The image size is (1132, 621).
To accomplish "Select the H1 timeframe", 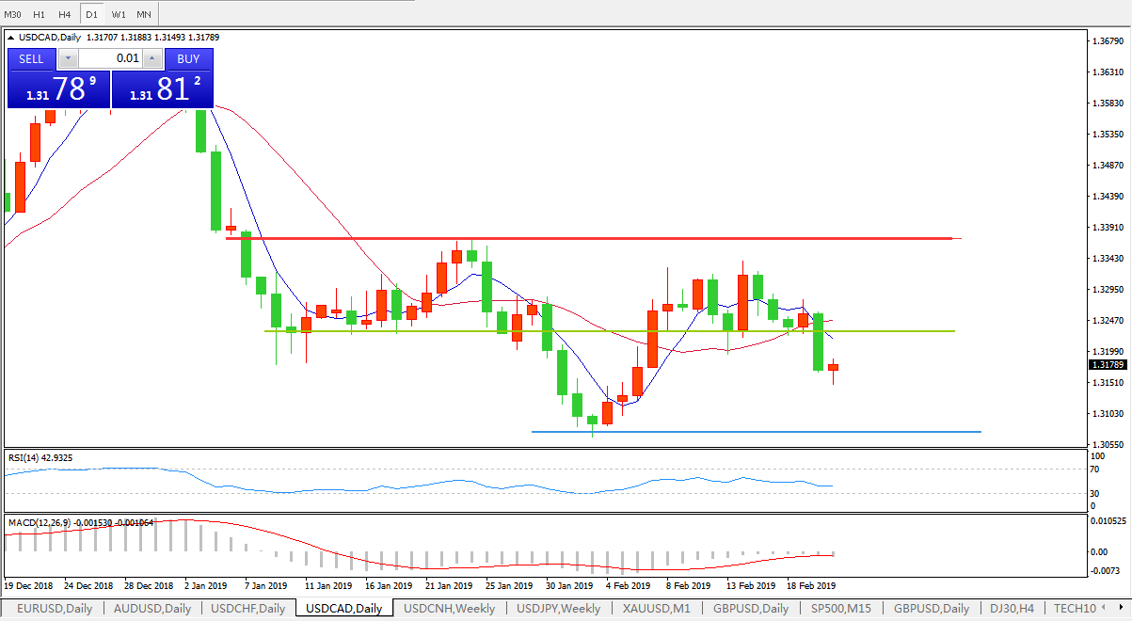I will (x=39, y=14).
